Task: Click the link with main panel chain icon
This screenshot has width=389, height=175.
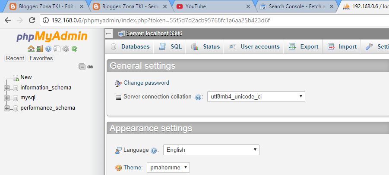Action: pos(90,67)
